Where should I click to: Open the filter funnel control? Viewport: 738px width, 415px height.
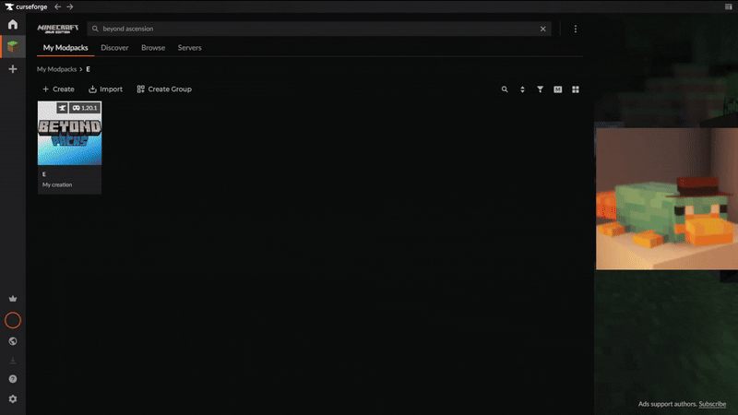540,89
